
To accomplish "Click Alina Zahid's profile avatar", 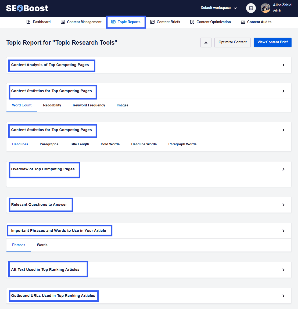I will tap(265, 8).
